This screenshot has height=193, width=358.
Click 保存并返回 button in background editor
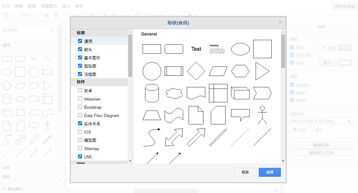point(345,6)
